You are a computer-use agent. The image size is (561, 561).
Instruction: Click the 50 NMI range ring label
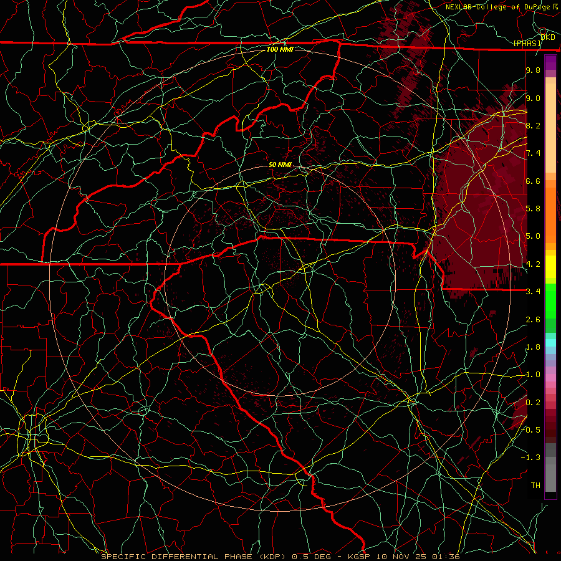280,165
